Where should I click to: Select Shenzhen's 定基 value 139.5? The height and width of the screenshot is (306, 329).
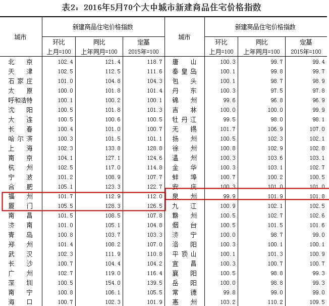coord(154,283)
